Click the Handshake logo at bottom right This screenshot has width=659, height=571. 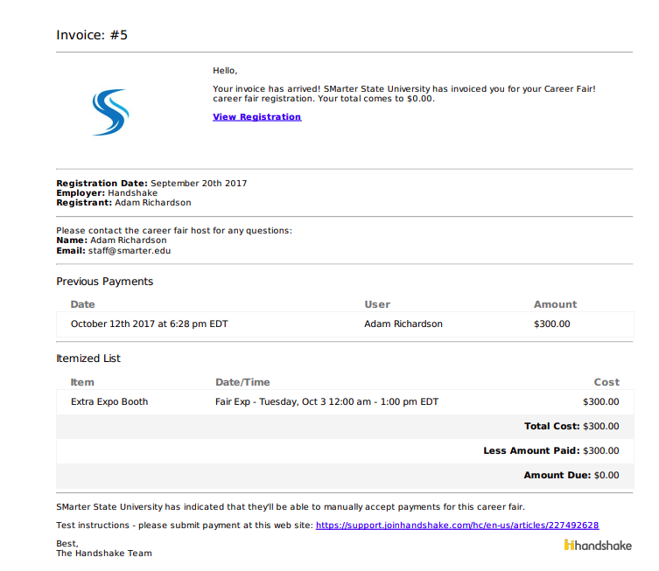598,545
